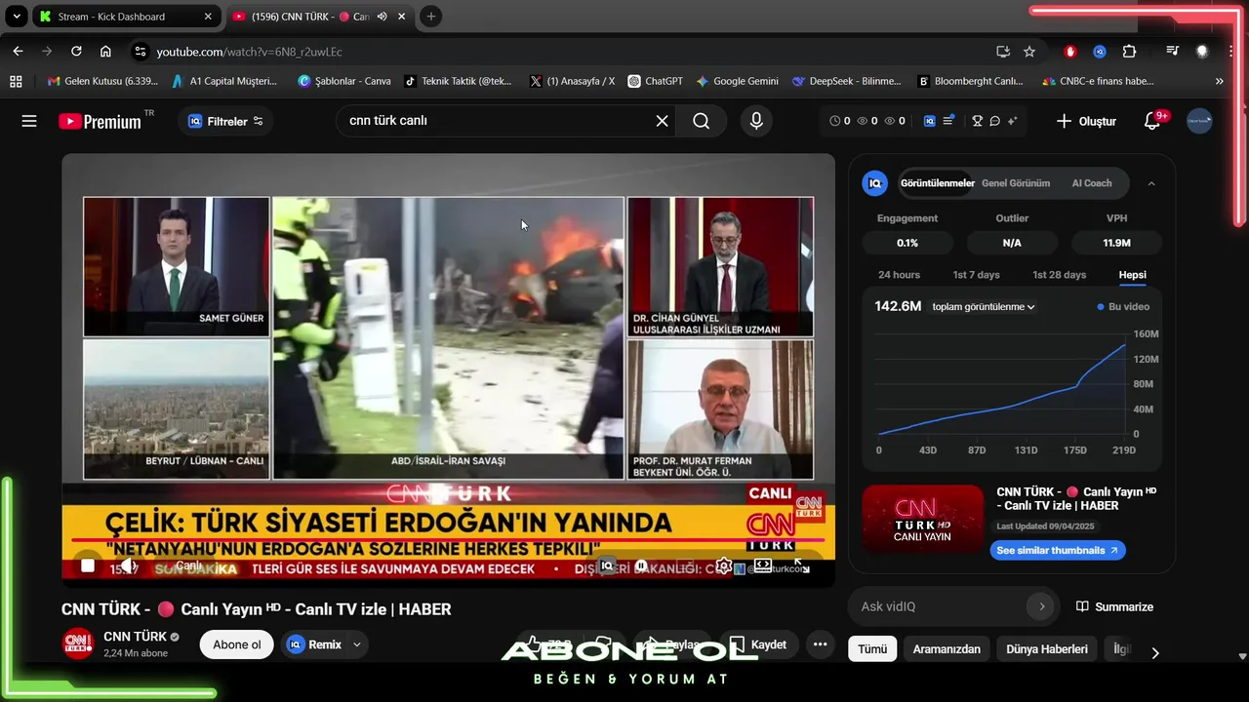Show next filter chips with right arrow
Screen dimensions: 1249x702
pyautogui.click(x=1155, y=652)
